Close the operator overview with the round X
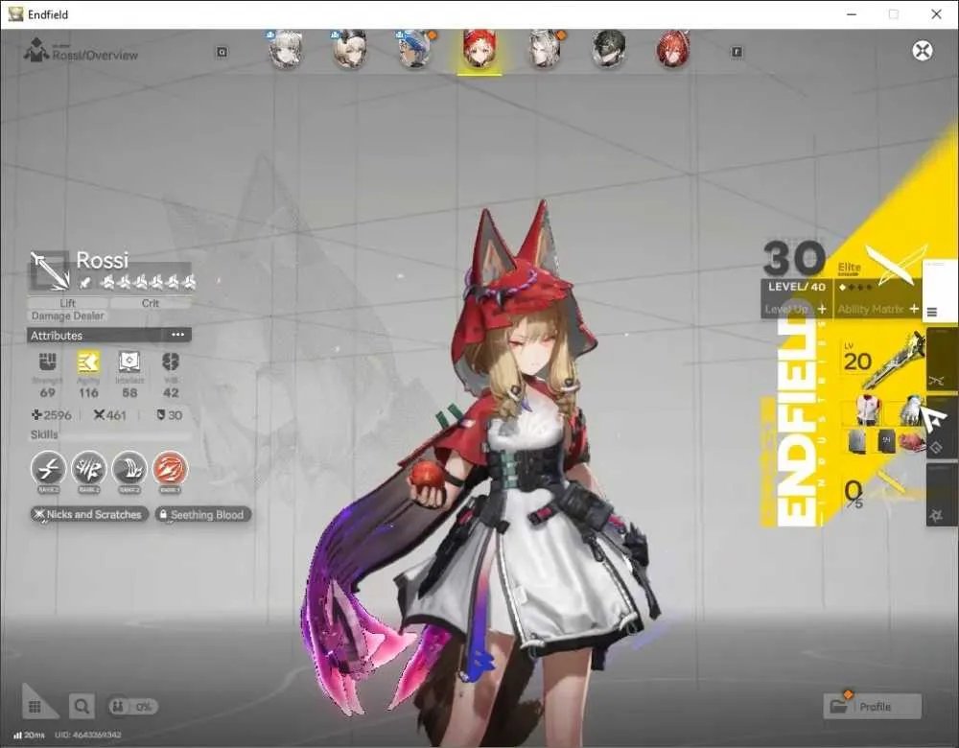Image resolution: width=959 pixels, height=748 pixels. pos(923,50)
